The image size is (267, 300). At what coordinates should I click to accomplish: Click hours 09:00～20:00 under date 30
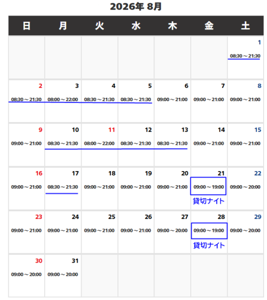point(26,274)
